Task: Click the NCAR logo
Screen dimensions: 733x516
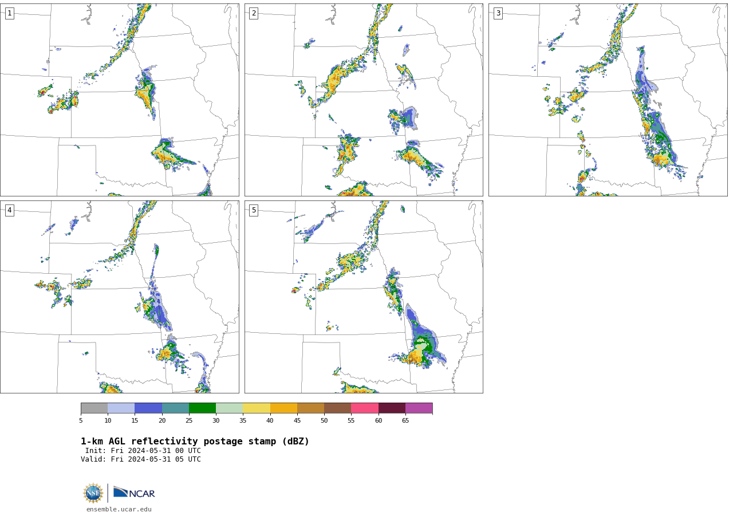Action: coord(134,493)
